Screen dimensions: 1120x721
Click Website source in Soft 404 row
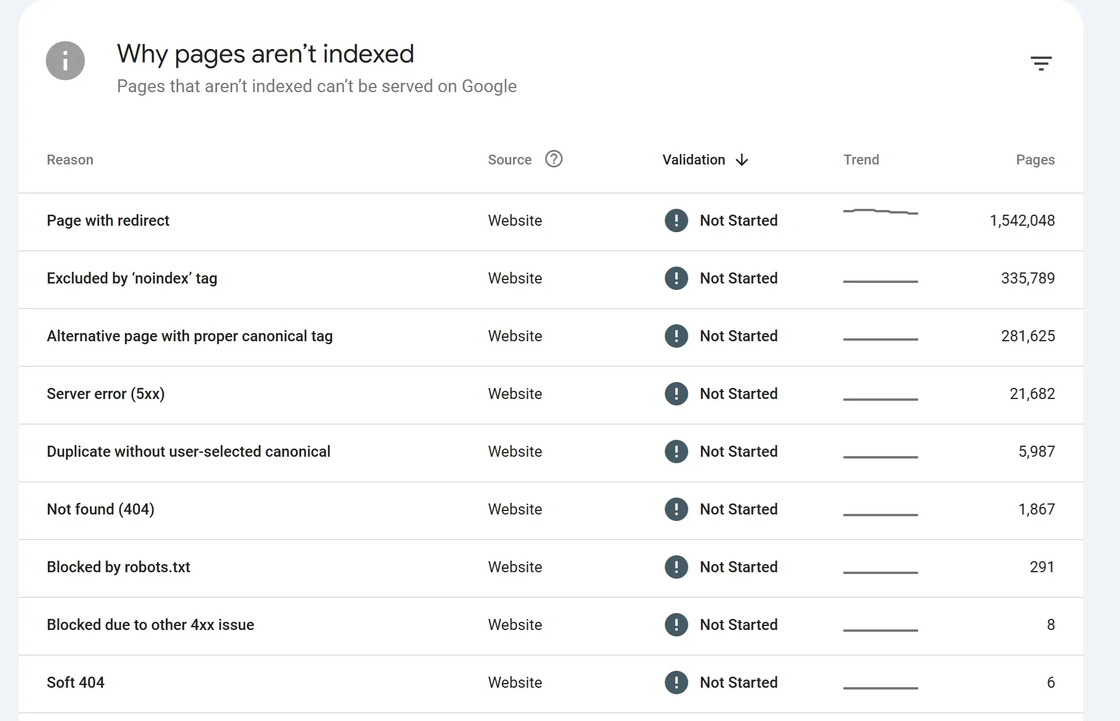tap(515, 682)
